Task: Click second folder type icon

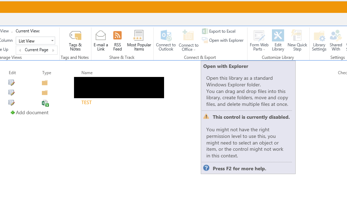Action: tap(45, 93)
